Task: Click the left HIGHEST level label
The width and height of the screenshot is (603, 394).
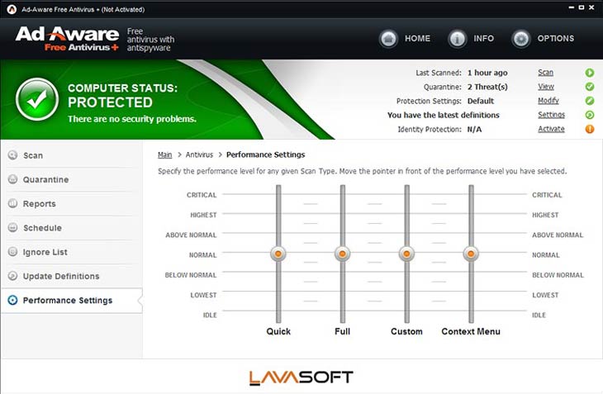Action: pyautogui.click(x=203, y=215)
